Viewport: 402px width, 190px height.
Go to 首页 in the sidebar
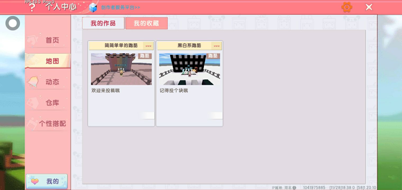pos(52,40)
